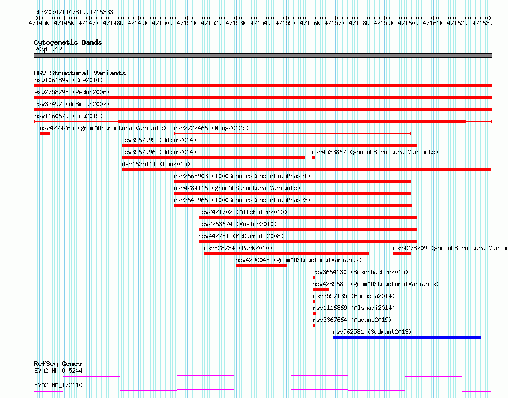
Task: Open nsv4274265 gnomAD variant label
Action: tap(103, 128)
